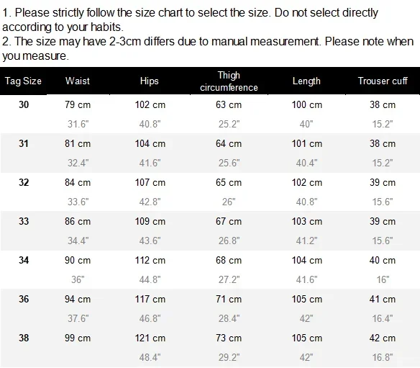Click the 79 cm waist value

tap(78, 104)
